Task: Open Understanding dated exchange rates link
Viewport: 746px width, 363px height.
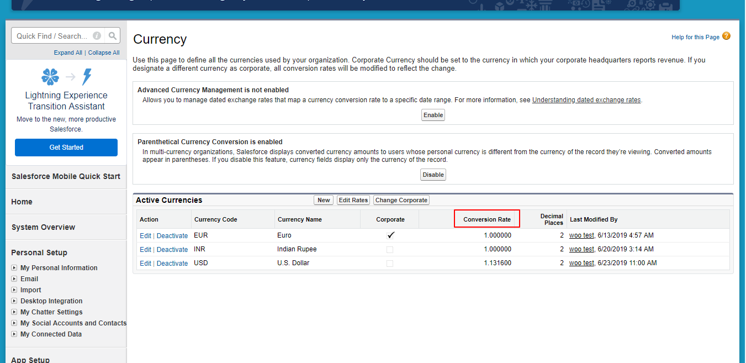Action: 586,100
